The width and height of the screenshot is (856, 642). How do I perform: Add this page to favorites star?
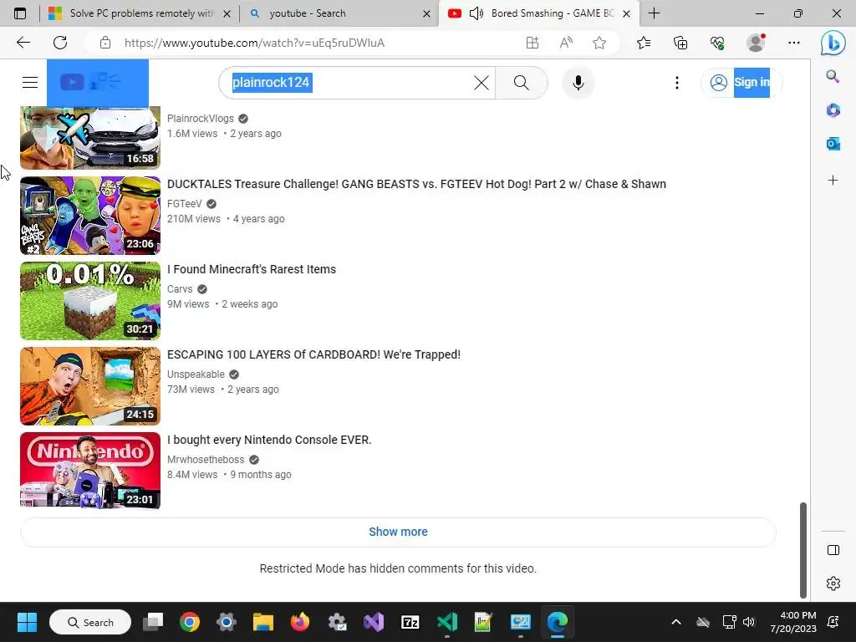tap(599, 43)
